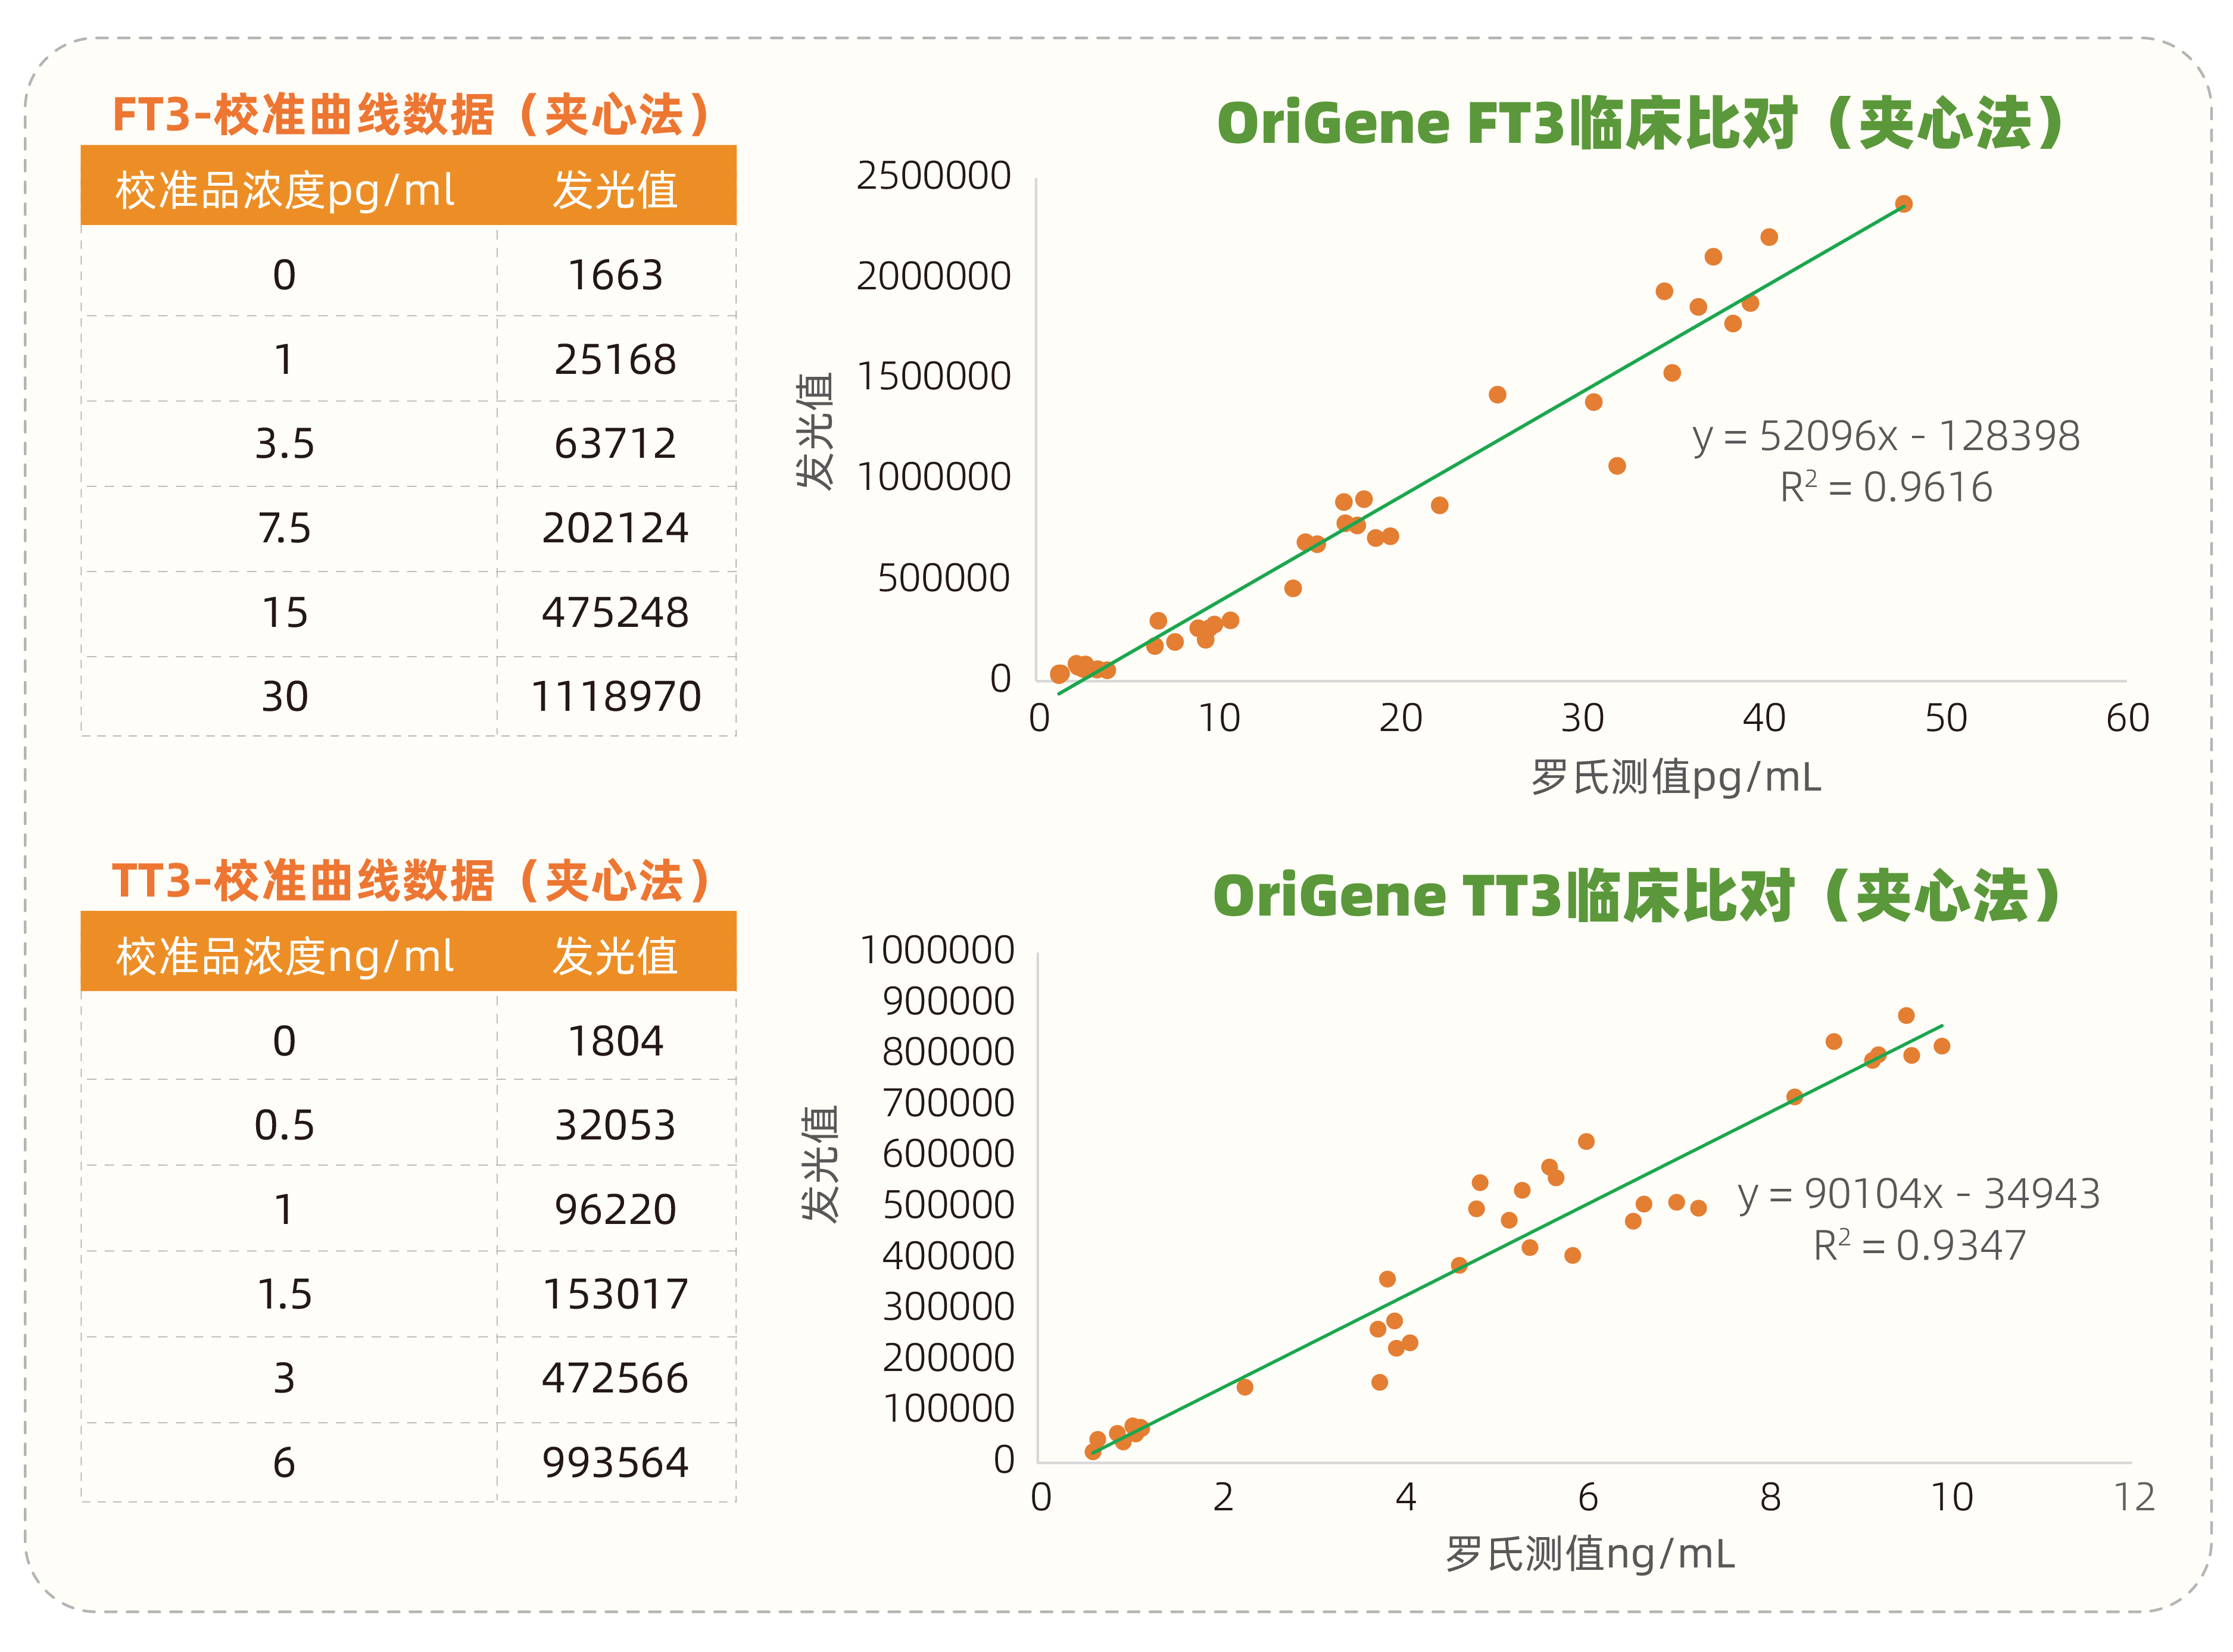
Task: Select the FT3 table value 475248
Action: pos(615,612)
